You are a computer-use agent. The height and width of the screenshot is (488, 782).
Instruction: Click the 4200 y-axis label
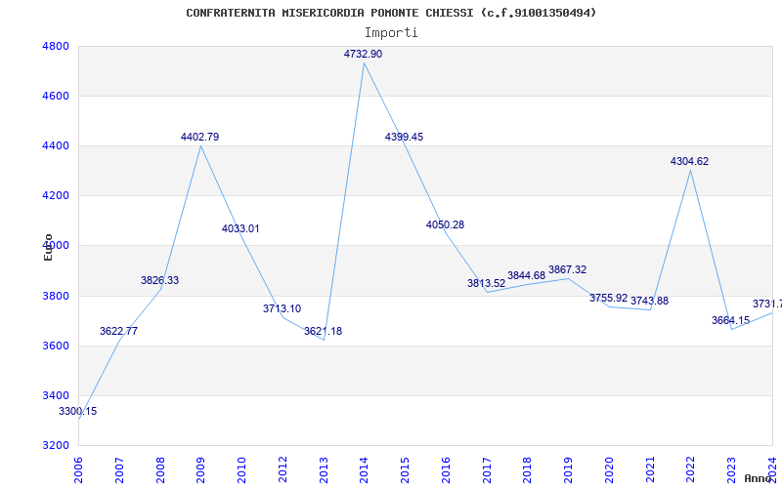click(x=54, y=196)
